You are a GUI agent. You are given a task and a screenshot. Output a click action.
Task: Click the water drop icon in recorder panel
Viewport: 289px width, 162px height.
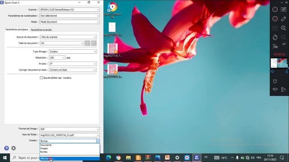point(275,37)
